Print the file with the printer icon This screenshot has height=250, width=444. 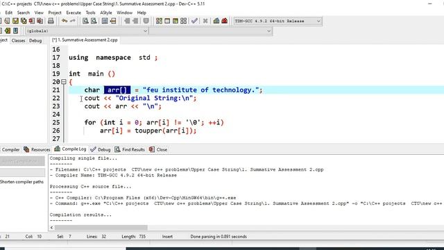(51, 21)
